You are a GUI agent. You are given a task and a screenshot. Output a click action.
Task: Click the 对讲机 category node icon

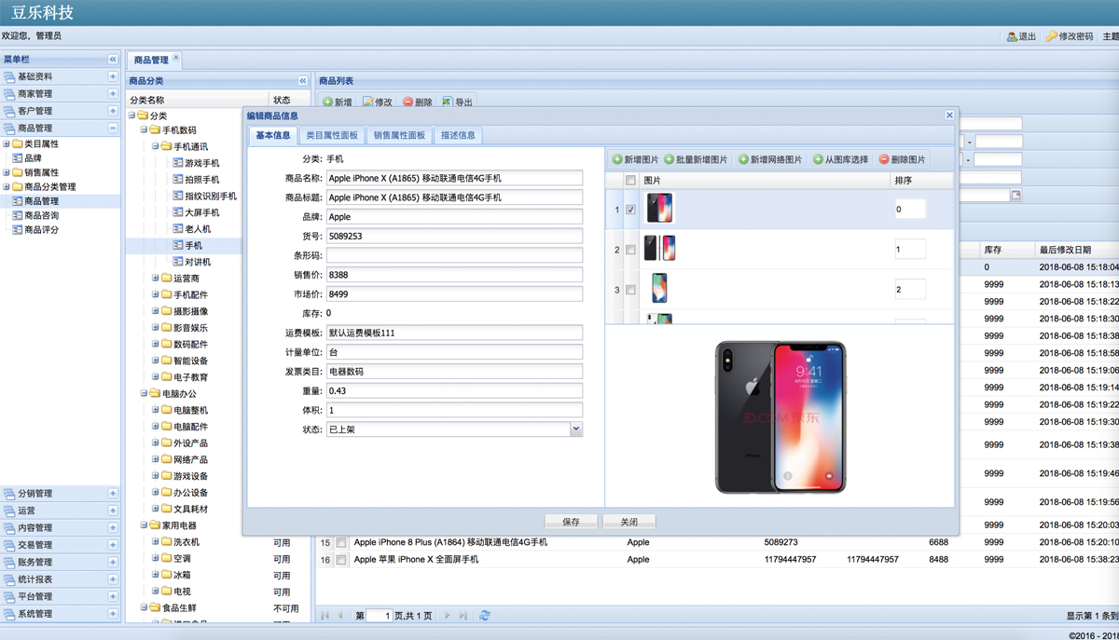click(178, 262)
